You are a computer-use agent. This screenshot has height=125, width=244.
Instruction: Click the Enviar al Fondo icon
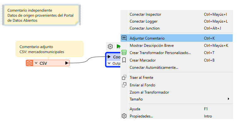pyautogui.click(x=124, y=85)
